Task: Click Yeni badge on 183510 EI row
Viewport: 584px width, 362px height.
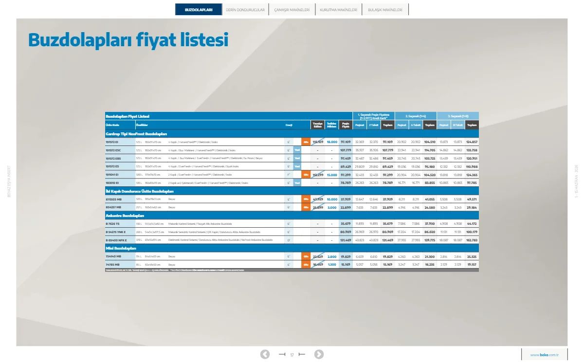Action: (x=297, y=182)
